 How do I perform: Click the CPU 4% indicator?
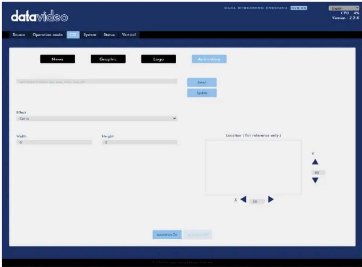[350, 13]
